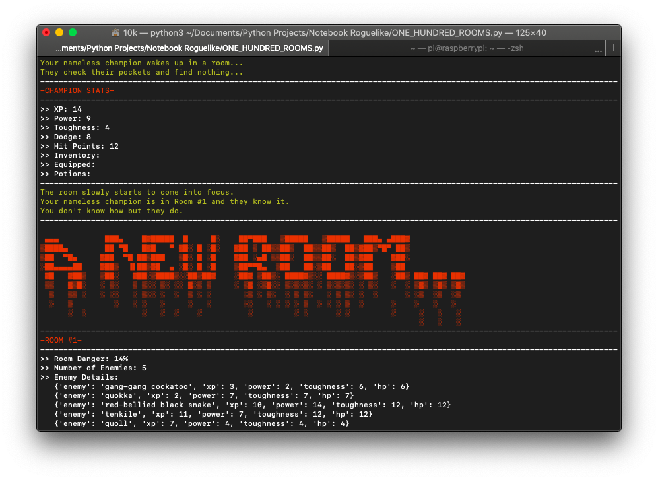
Task: Click the quoll enemy details line
Action: tap(202, 423)
